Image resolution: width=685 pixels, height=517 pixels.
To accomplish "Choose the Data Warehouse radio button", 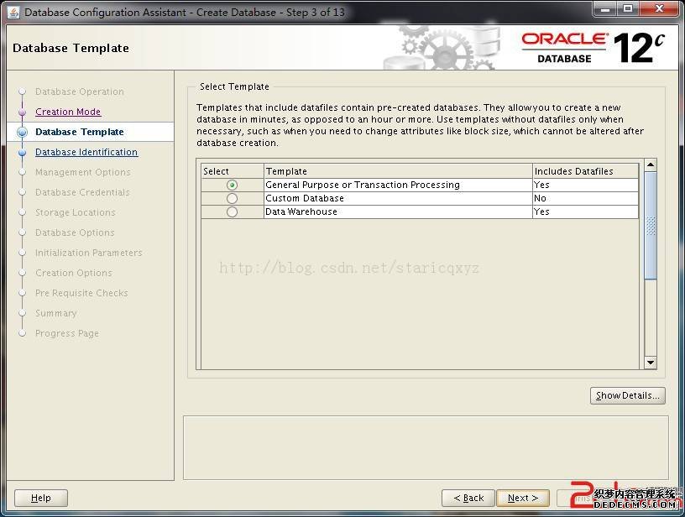I will tap(232, 211).
